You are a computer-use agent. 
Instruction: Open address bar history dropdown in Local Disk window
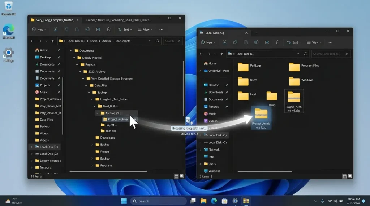[298, 54]
